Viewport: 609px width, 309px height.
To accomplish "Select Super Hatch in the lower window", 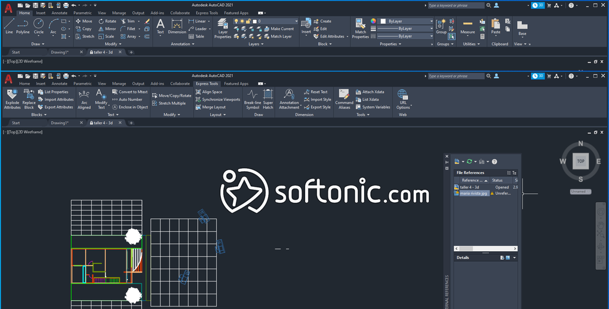I will click(x=268, y=100).
